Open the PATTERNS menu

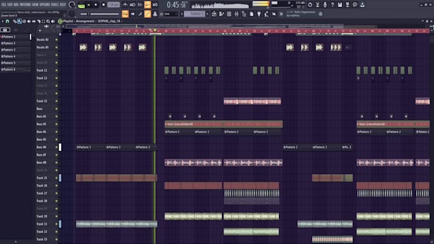pyautogui.click(x=25, y=4)
